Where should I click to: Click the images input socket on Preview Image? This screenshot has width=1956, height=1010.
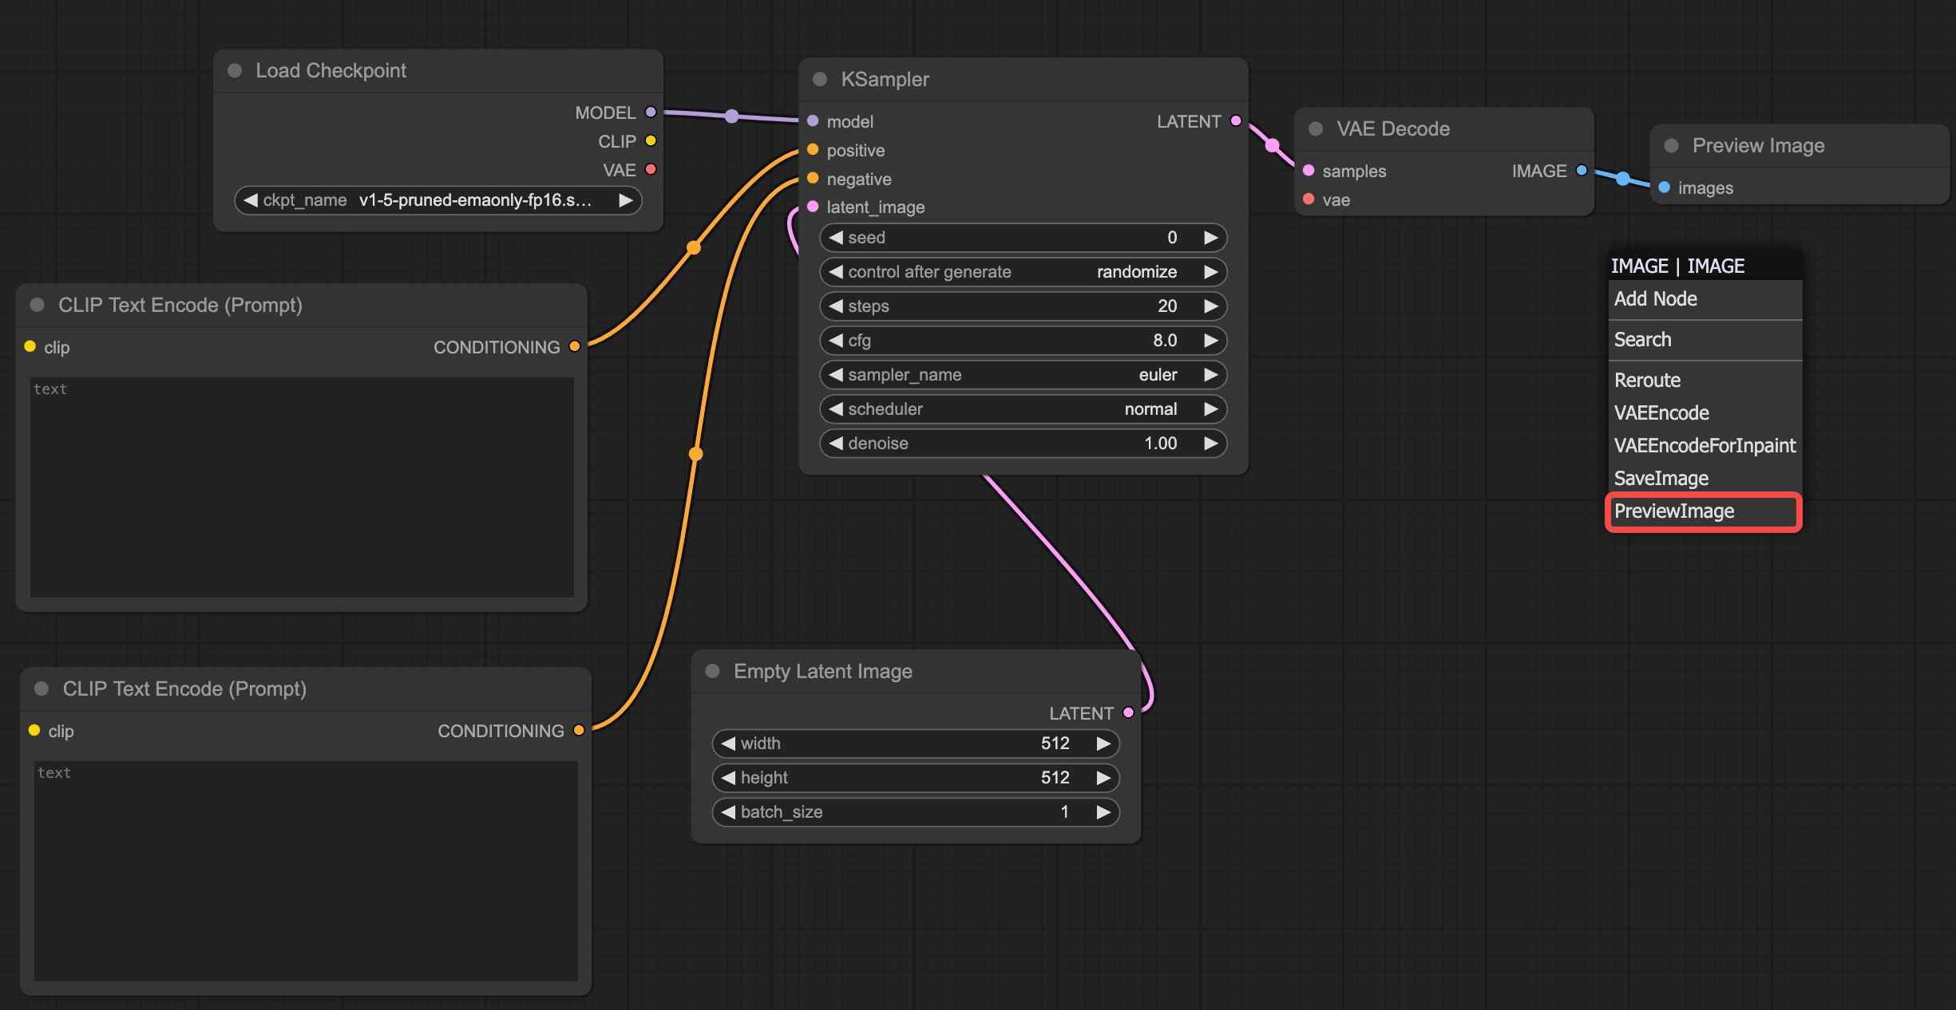point(1664,187)
